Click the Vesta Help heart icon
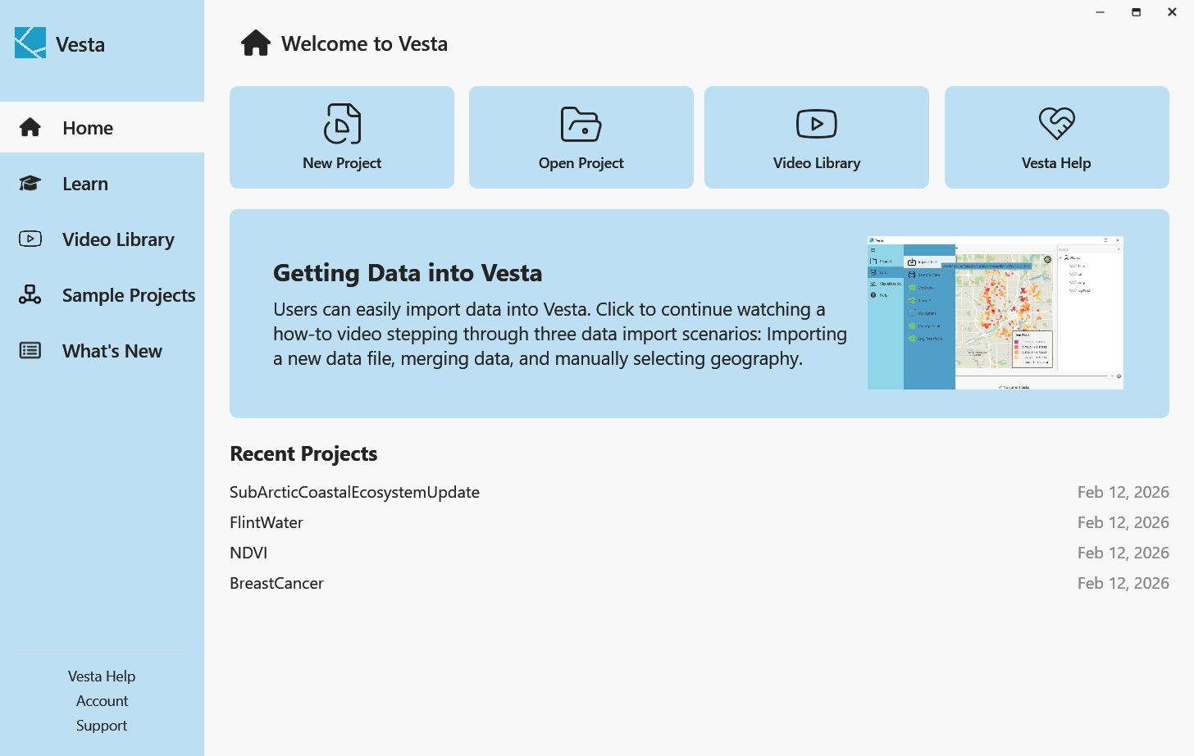The image size is (1194, 756). pos(1056,124)
